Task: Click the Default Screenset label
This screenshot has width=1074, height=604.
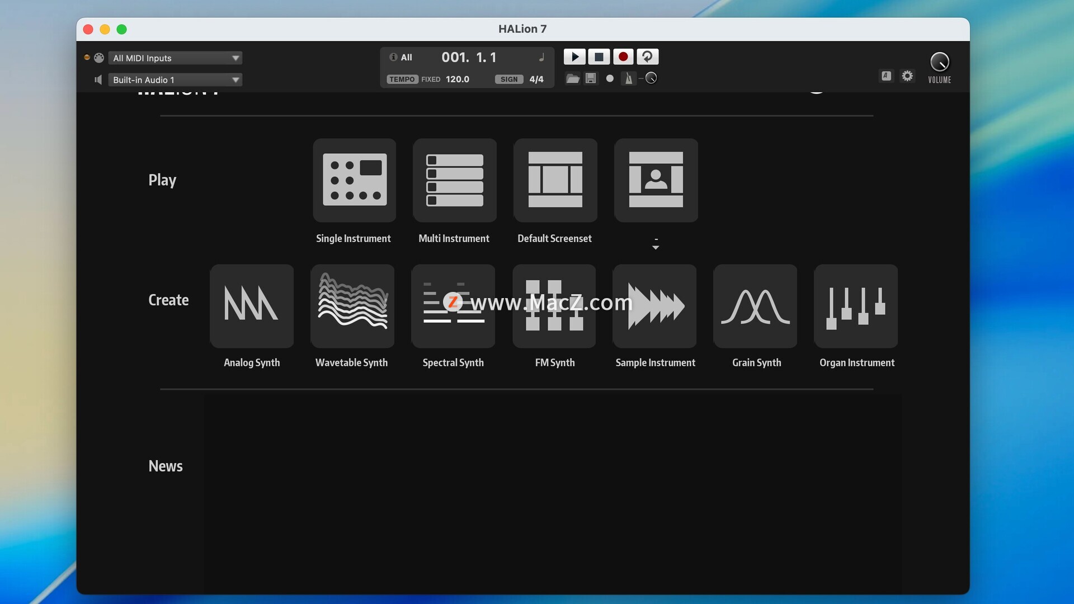Action: tap(554, 239)
